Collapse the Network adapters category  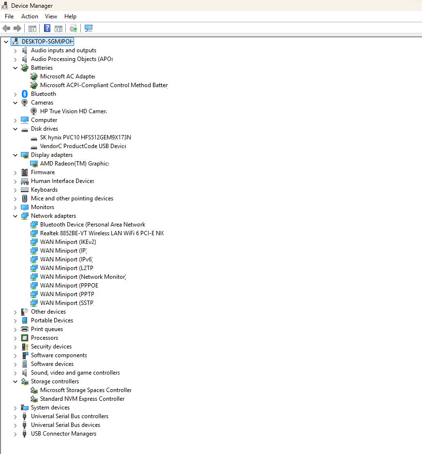pos(15,216)
